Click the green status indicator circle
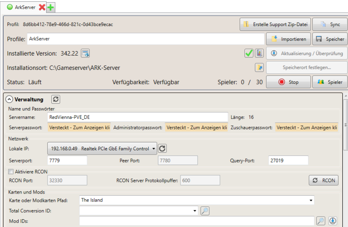This screenshot has height=227, width=348. coord(10,7)
